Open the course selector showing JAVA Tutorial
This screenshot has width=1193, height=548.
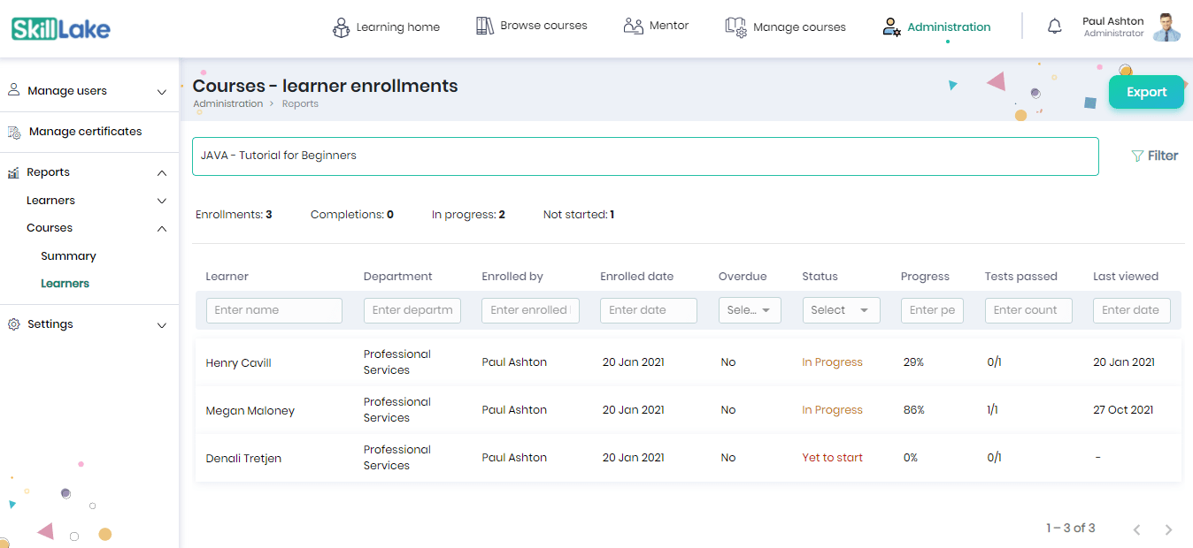tap(645, 156)
